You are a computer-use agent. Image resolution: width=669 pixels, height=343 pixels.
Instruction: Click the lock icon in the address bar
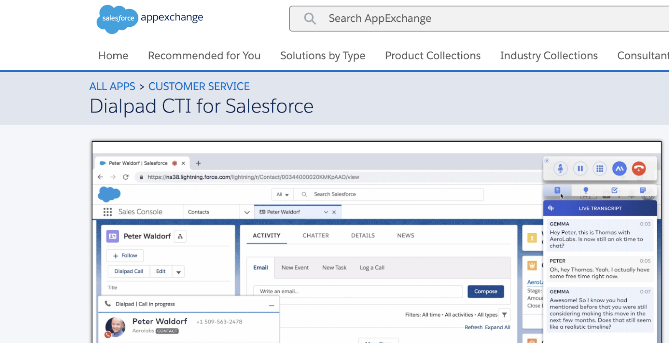pos(141,177)
